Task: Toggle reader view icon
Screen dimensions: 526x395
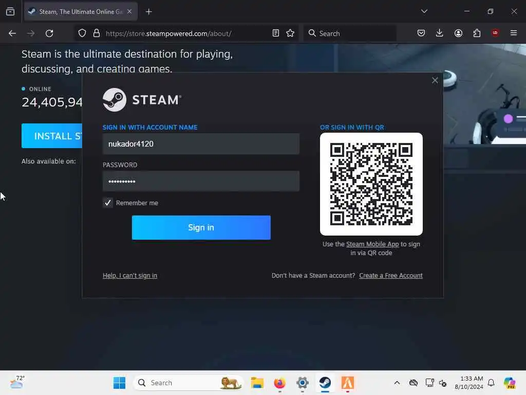Action: [x=275, y=33]
